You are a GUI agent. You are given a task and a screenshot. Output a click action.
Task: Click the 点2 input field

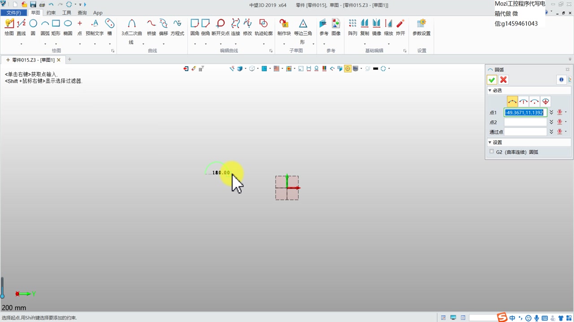tap(526, 122)
